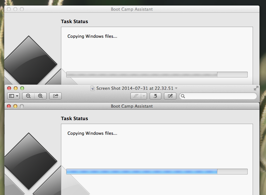Close the lower Boot Camp Assistant window
Screen dimensions: 266x195
coord(9,106)
